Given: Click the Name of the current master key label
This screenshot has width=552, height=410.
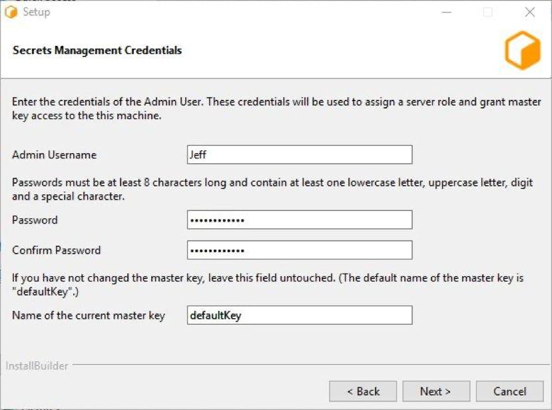Looking at the screenshot, I should click(x=89, y=315).
